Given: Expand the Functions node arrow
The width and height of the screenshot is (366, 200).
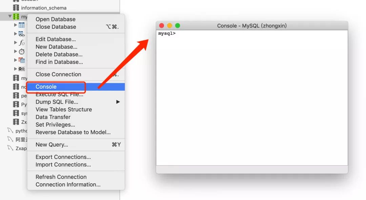Looking at the screenshot, I should click(x=15, y=42).
